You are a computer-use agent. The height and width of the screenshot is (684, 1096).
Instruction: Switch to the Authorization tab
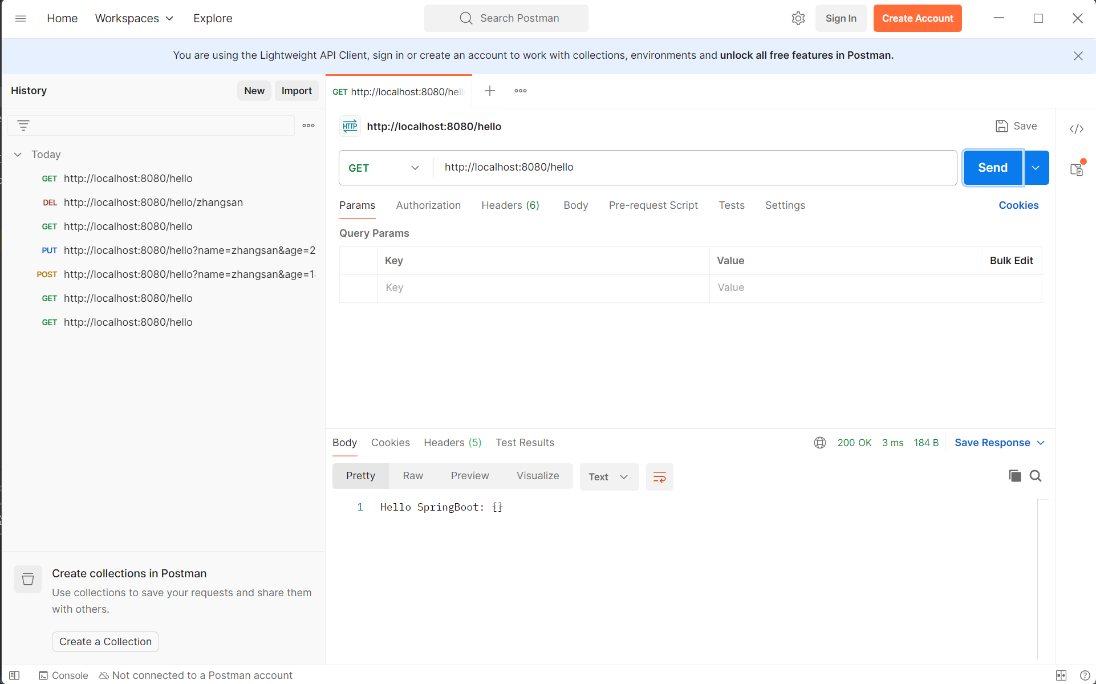click(x=428, y=205)
